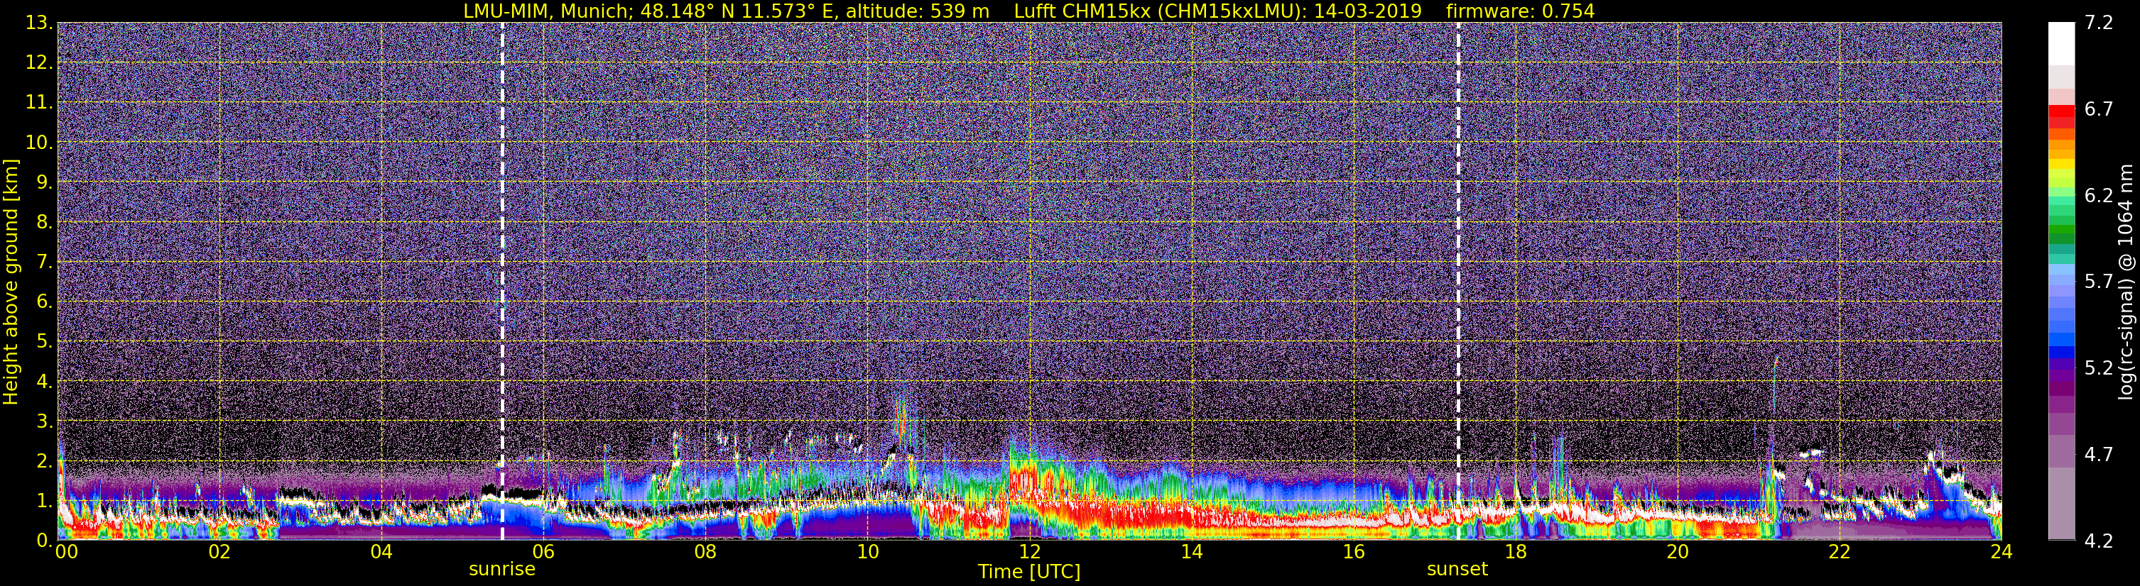Click the '5.' height axis tick

[x=44, y=341]
